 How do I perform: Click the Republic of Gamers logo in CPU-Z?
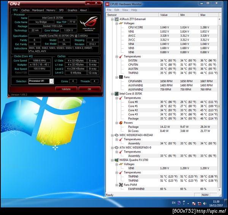89,24
